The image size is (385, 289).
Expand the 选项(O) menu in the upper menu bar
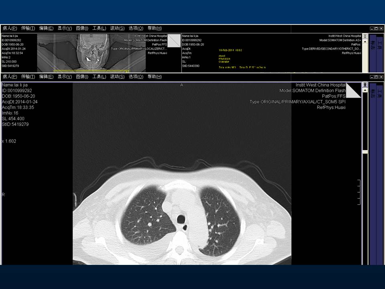[136, 28]
